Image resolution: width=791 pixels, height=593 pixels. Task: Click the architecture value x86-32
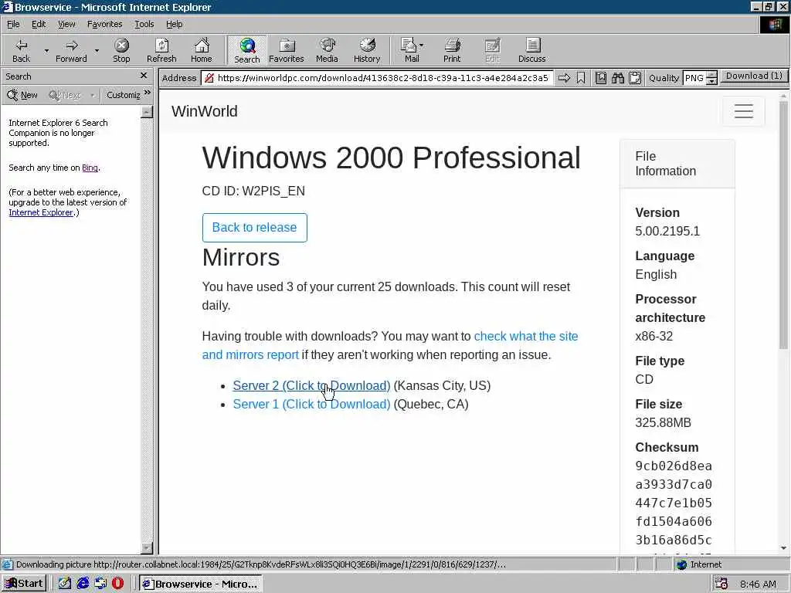[x=654, y=337]
